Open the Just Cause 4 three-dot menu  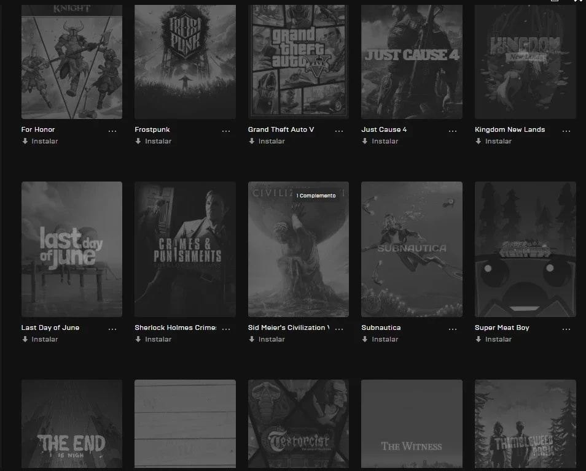point(453,131)
